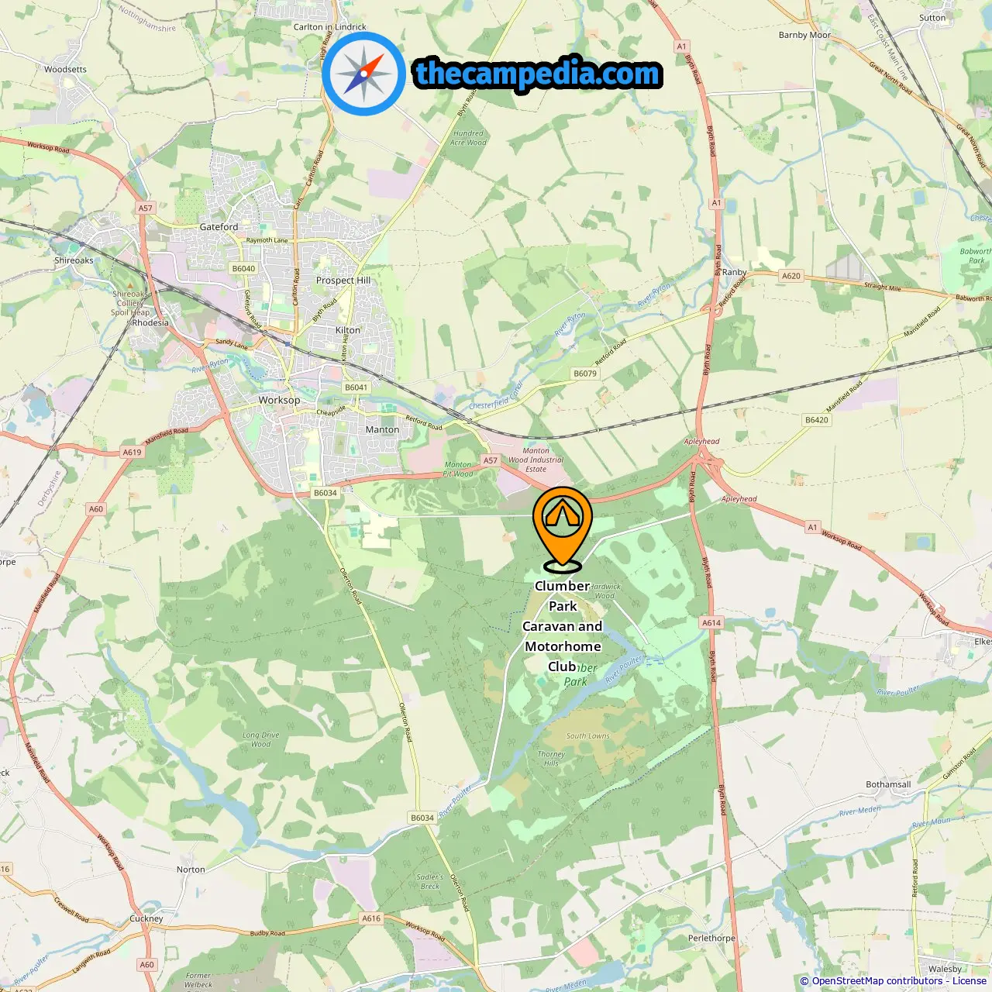Click the Cuckney village label
992x992 pixels.
pos(146,918)
